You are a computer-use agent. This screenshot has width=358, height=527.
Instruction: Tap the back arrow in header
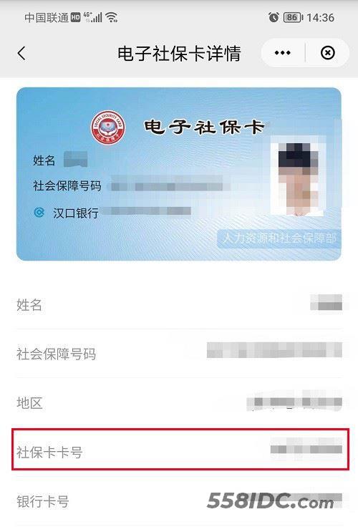click(x=21, y=53)
